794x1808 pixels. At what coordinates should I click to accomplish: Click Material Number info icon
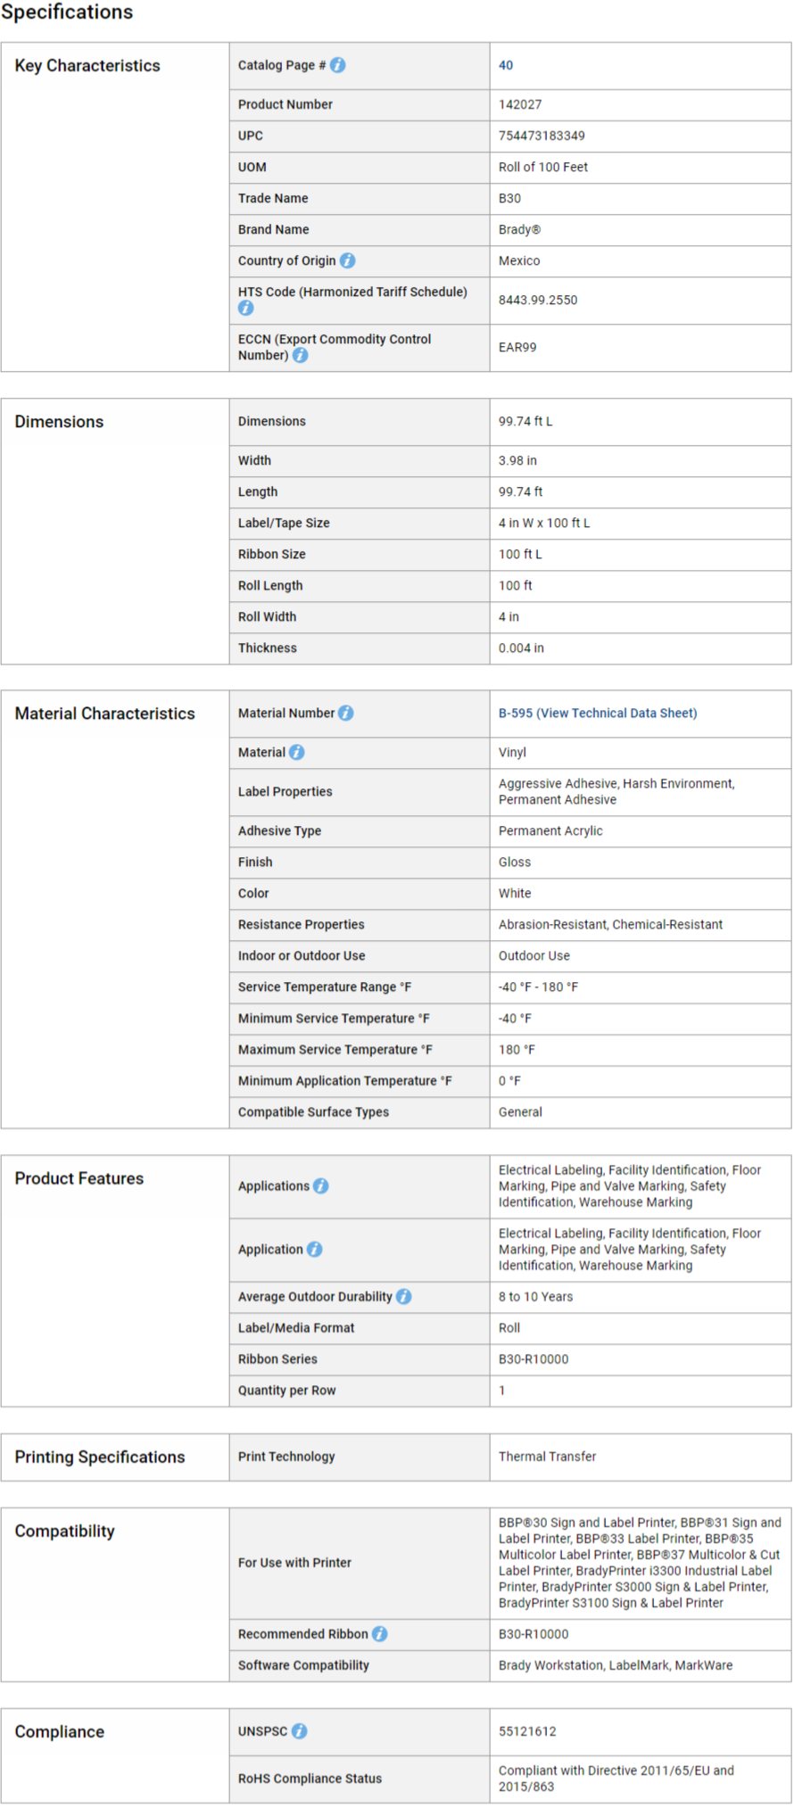pyautogui.click(x=346, y=713)
